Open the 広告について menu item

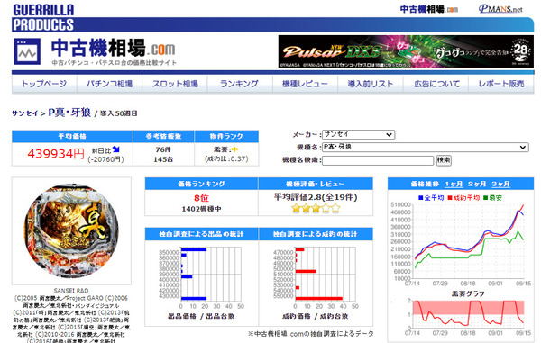[436, 84]
